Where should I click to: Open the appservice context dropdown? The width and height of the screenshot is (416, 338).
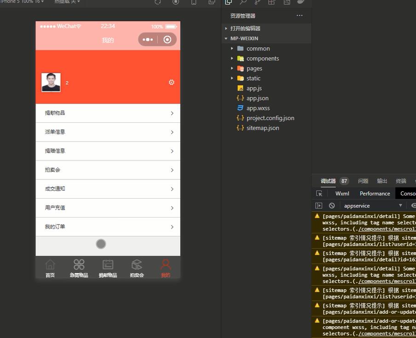[373, 206]
